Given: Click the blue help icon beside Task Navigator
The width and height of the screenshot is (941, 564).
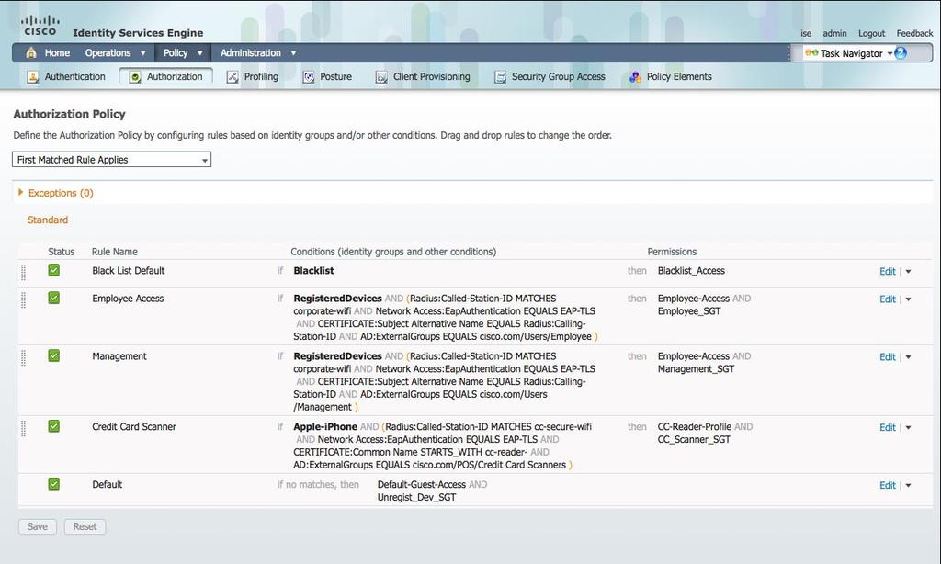Looking at the screenshot, I should pos(901,52).
